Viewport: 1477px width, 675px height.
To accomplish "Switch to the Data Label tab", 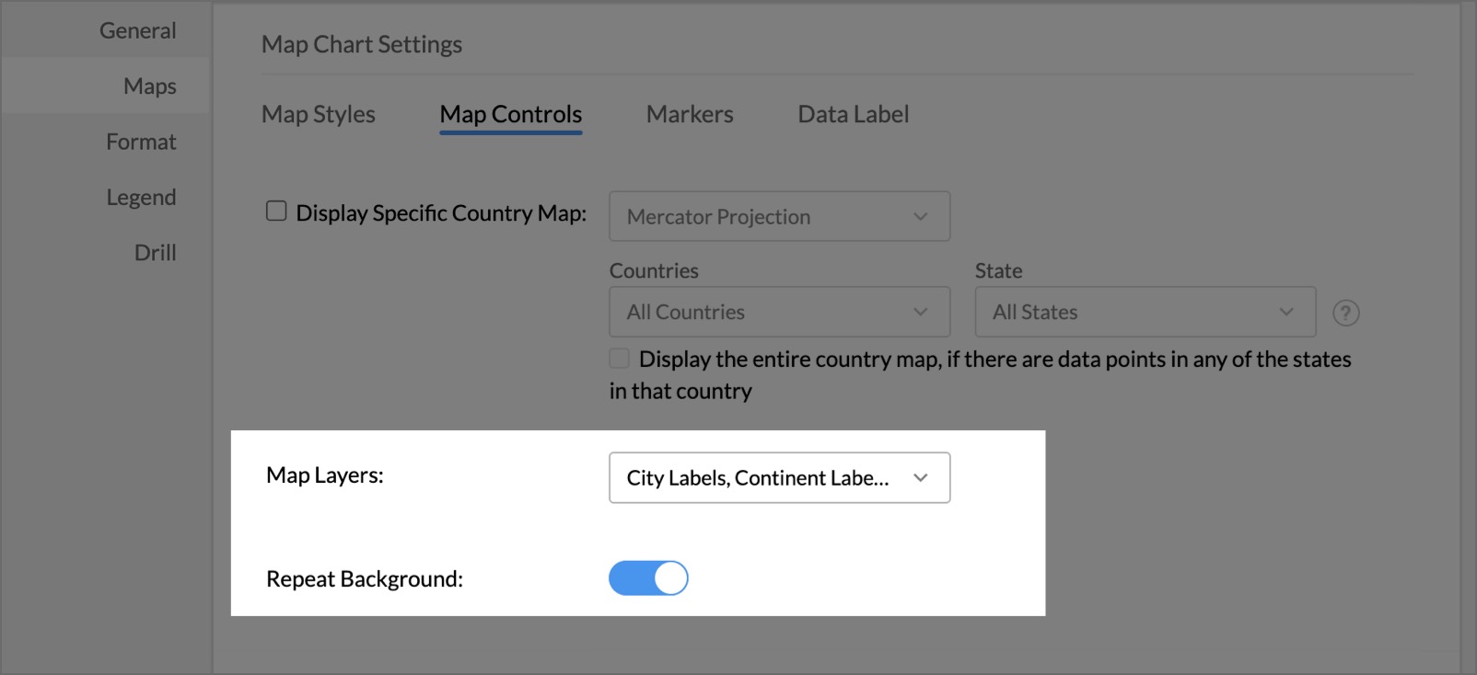I will (852, 114).
